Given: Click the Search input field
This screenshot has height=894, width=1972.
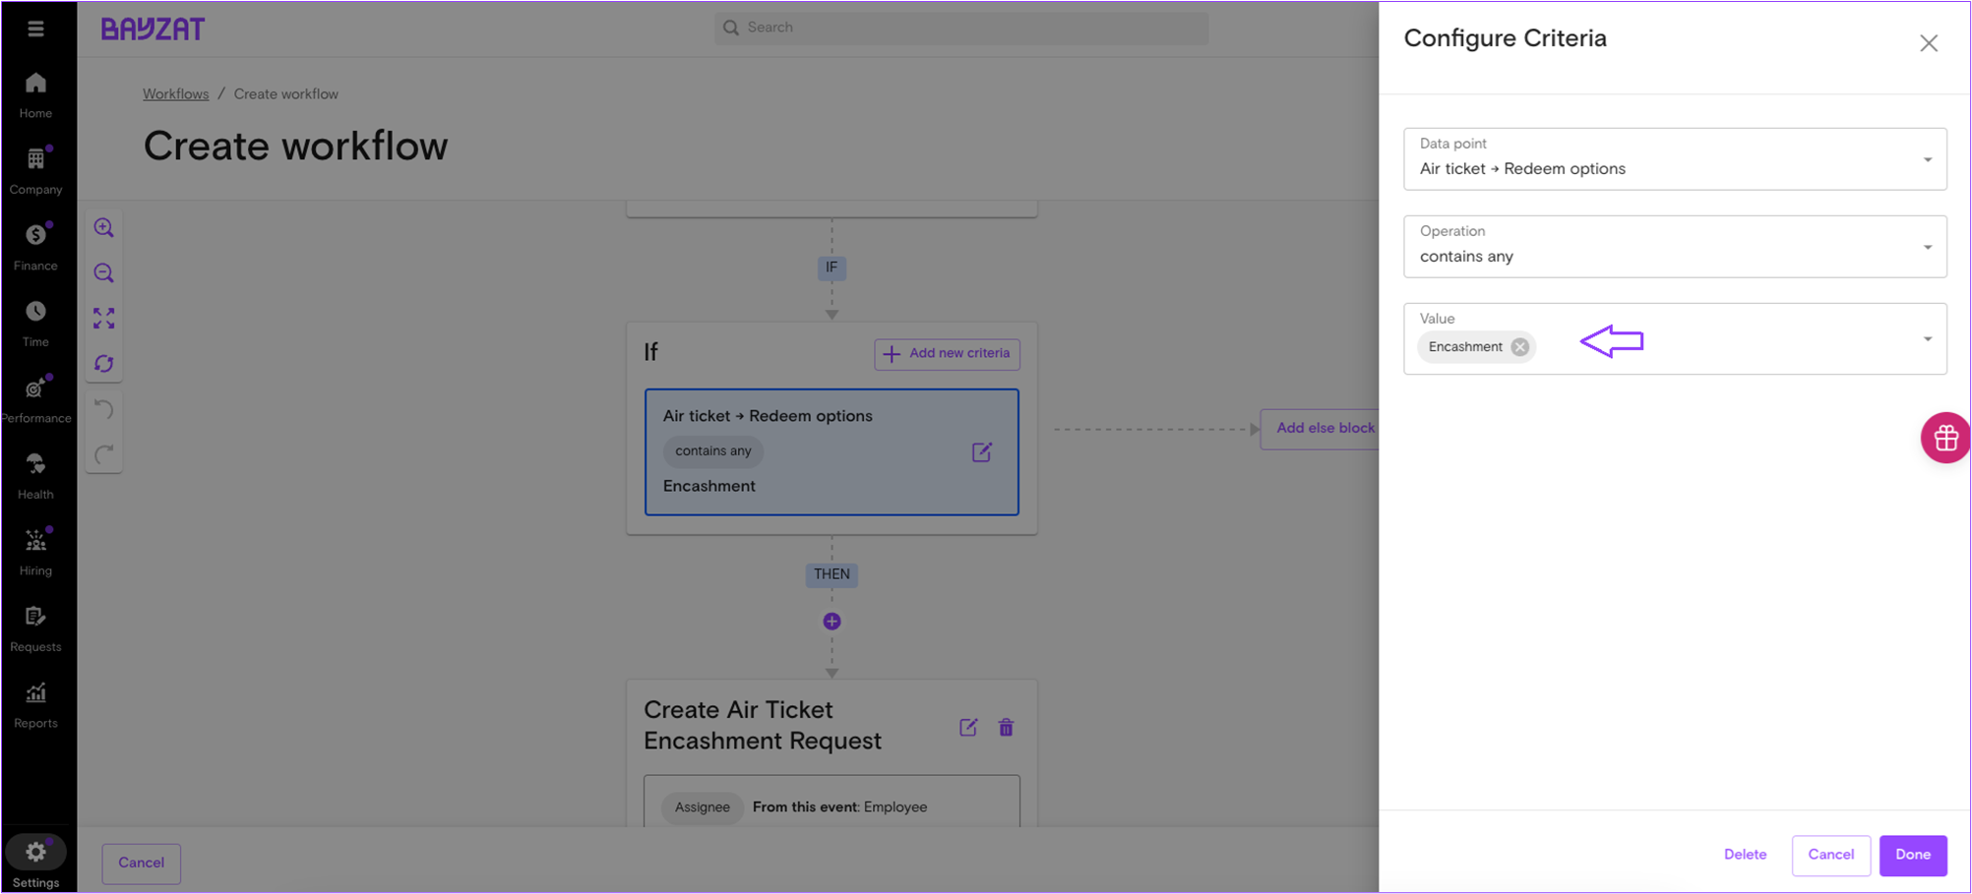Looking at the screenshot, I should [960, 28].
